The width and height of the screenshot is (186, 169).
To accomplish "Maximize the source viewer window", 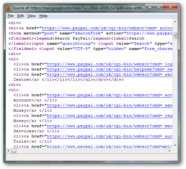I will coord(158,7).
